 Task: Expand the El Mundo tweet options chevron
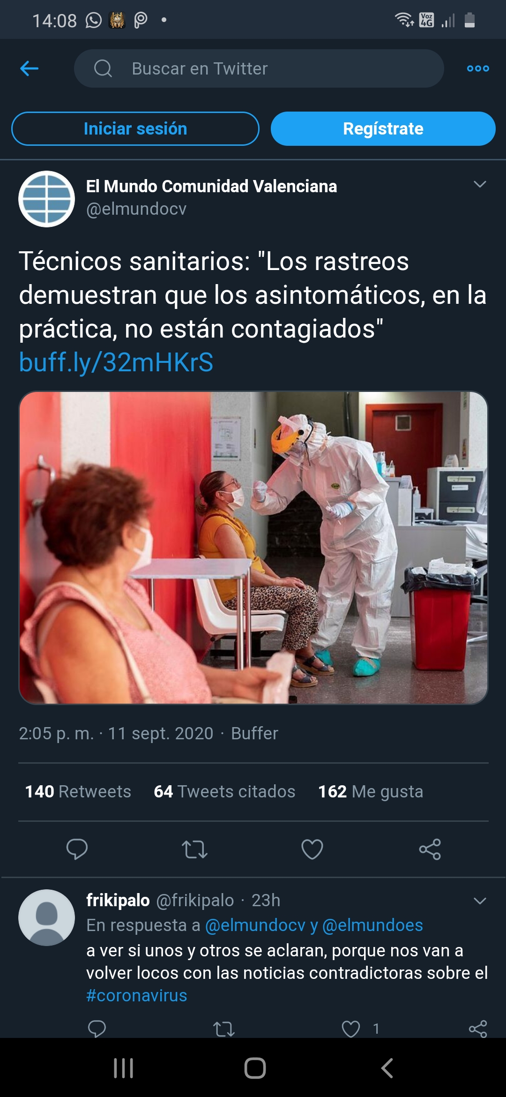click(x=480, y=184)
